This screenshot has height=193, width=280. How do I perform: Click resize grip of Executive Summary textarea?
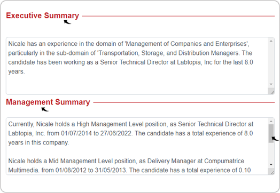click(x=272, y=92)
